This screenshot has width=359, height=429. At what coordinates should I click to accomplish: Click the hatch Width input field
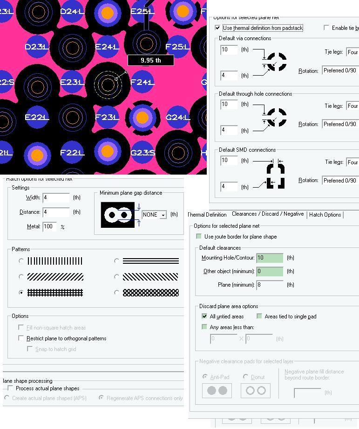(56, 197)
